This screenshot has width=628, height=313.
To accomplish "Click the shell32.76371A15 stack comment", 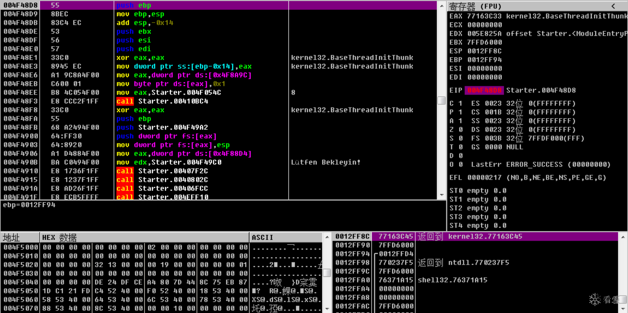I will pyautogui.click(x=452, y=280).
